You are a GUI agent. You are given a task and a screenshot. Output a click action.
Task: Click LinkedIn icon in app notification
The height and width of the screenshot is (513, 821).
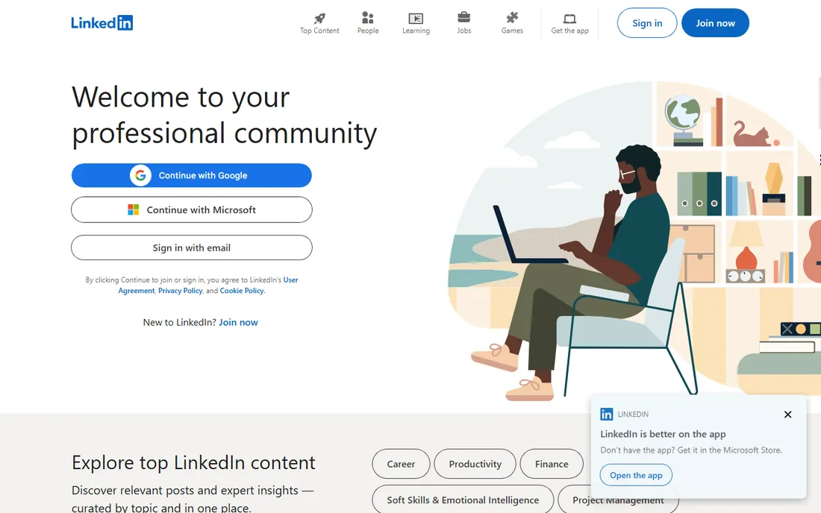pyautogui.click(x=606, y=414)
